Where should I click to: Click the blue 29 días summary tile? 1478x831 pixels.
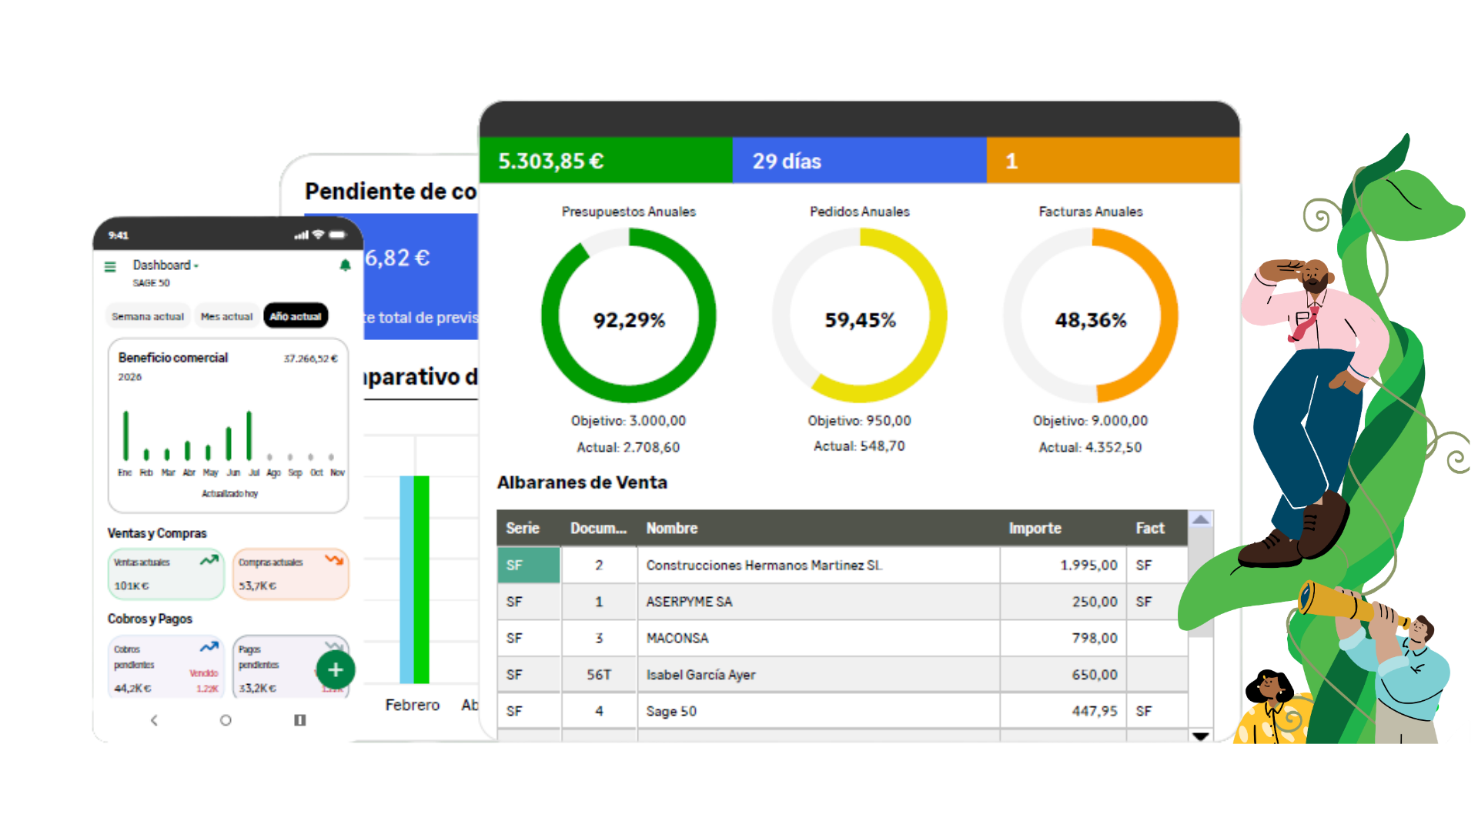point(859,161)
